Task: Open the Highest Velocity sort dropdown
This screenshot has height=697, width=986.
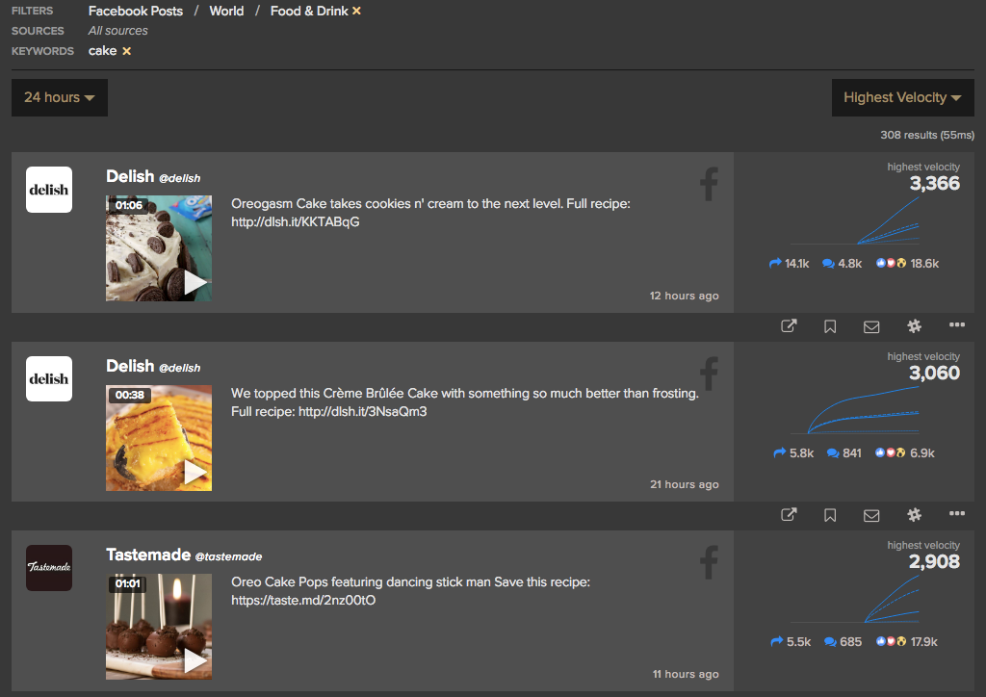Action: (902, 97)
